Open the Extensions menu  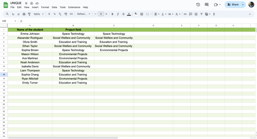(x=74, y=7)
